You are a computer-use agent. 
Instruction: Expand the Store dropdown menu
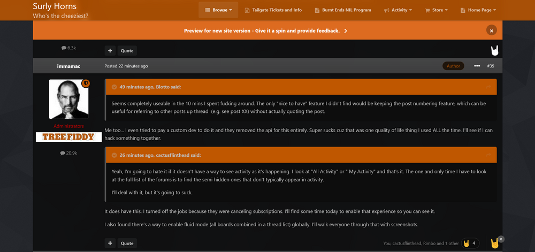437,10
